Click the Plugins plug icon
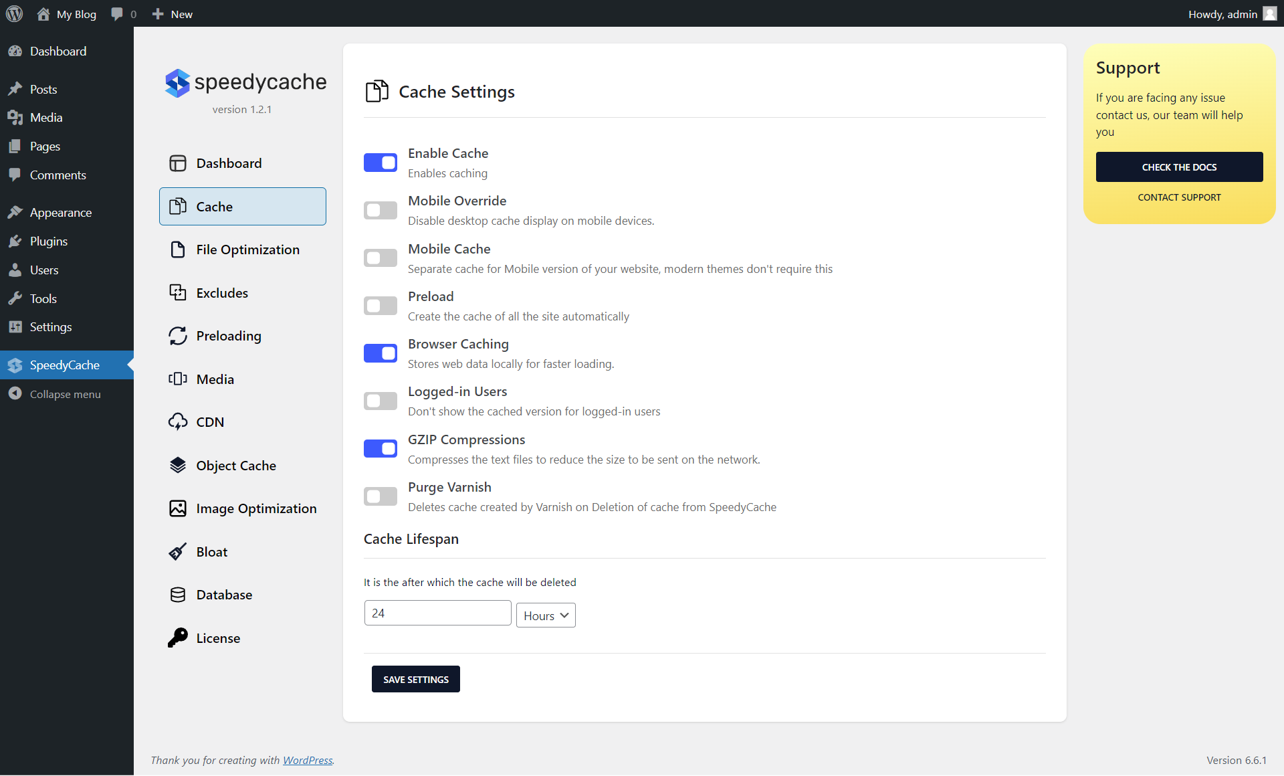1284x776 pixels. pyautogui.click(x=15, y=241)
